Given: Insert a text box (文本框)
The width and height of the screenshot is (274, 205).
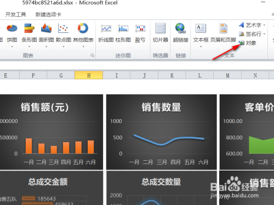Looking at the screenshot, I should pyautogui.click(x=201, y=32).
